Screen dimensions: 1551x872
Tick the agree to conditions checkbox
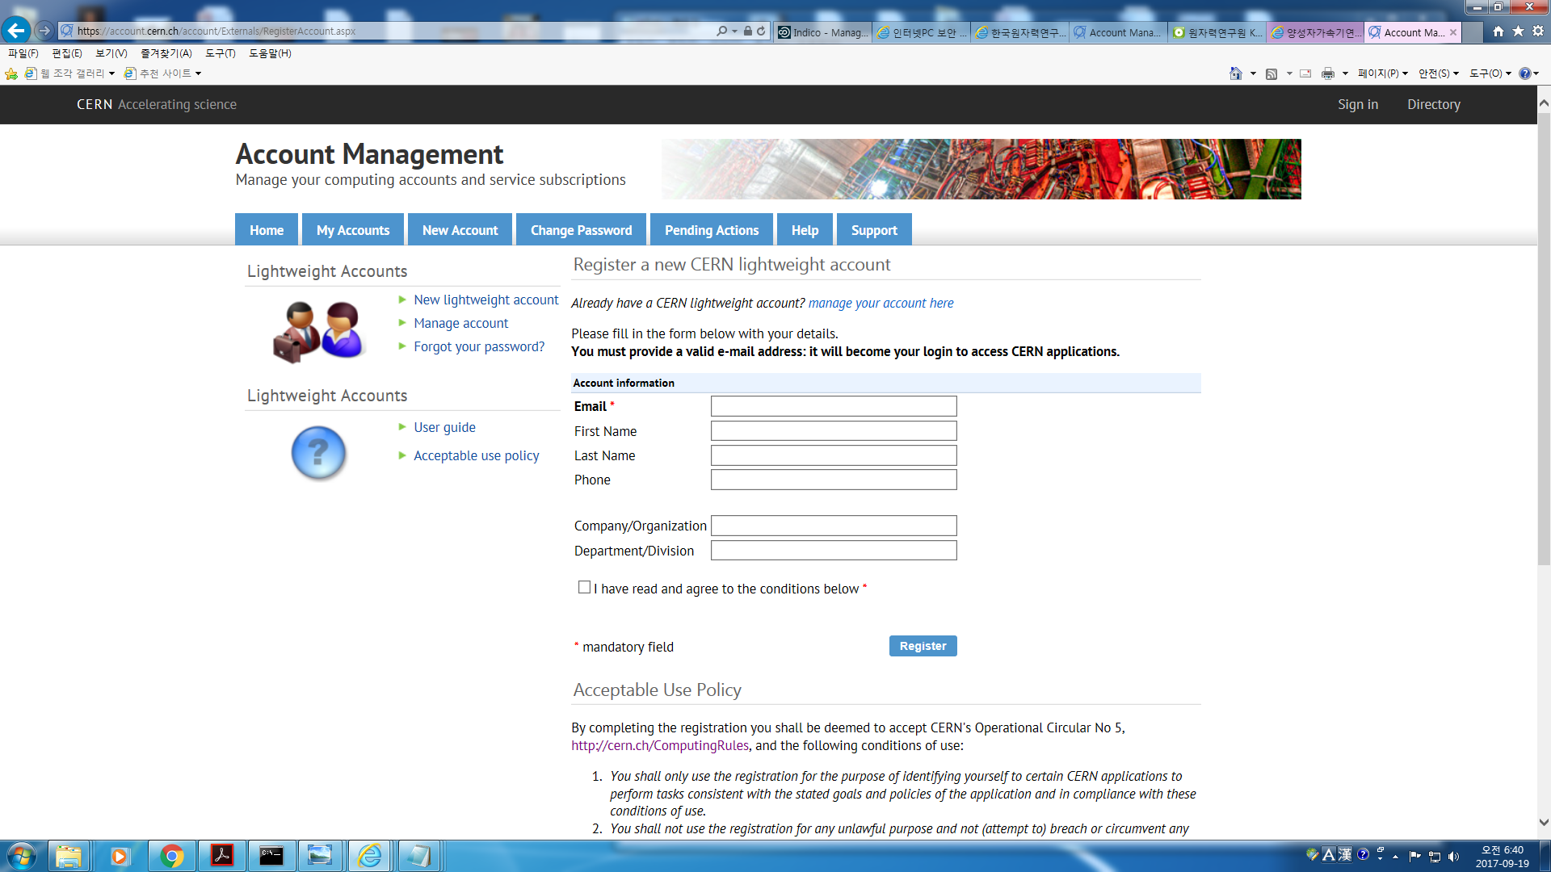click(584, 587)
